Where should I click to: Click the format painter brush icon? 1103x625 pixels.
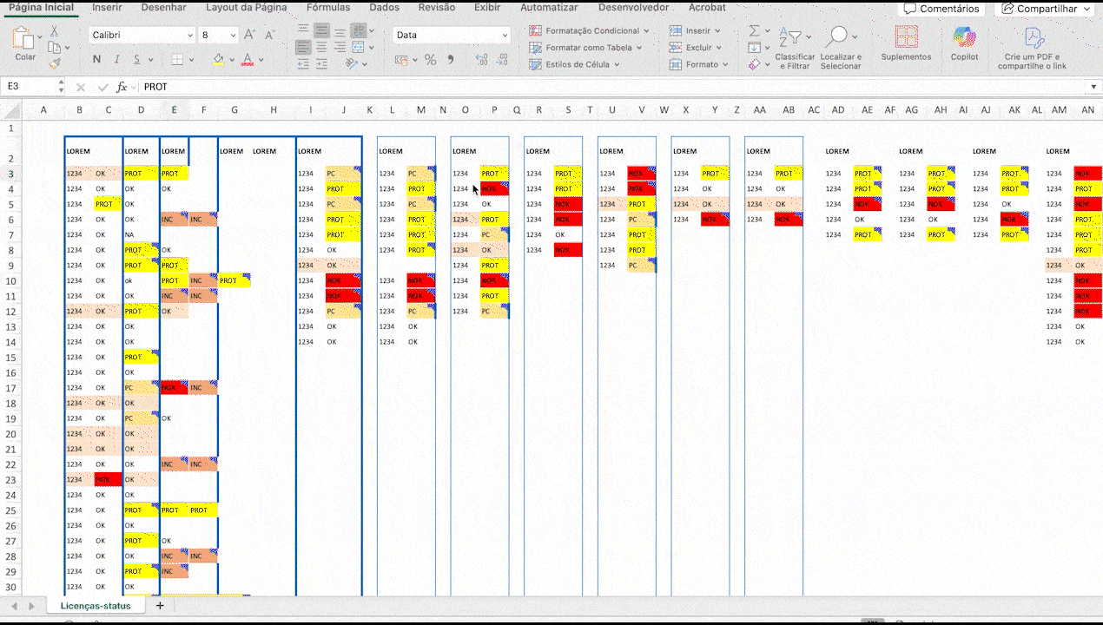tap(54, 63)
